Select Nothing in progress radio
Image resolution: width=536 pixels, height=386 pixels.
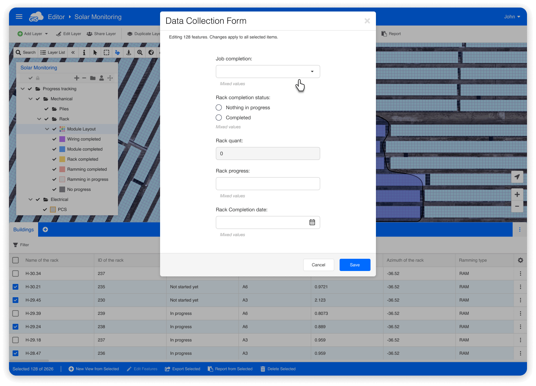pos(219,107)
